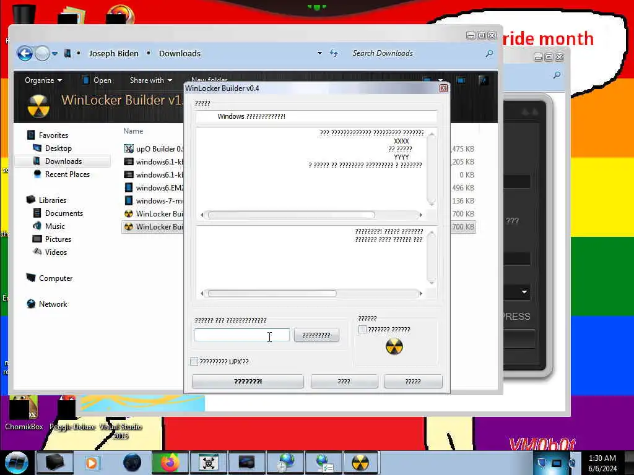Click horizontal scrollbar of lower text box
The width and height of the screenshot is (634, 475).
click(x=272, y=293)
